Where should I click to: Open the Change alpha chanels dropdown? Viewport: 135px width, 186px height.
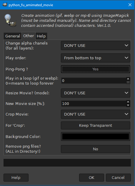(96, 46)
